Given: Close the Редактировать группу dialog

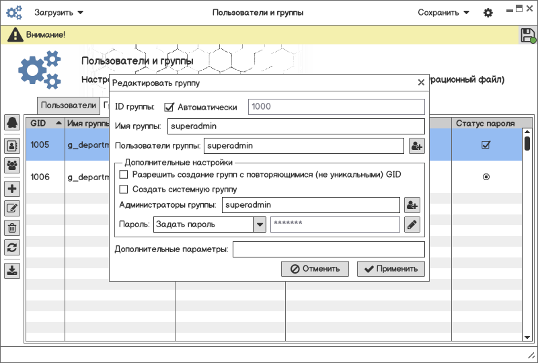Looking at the screenshot, I should (421, 82).
